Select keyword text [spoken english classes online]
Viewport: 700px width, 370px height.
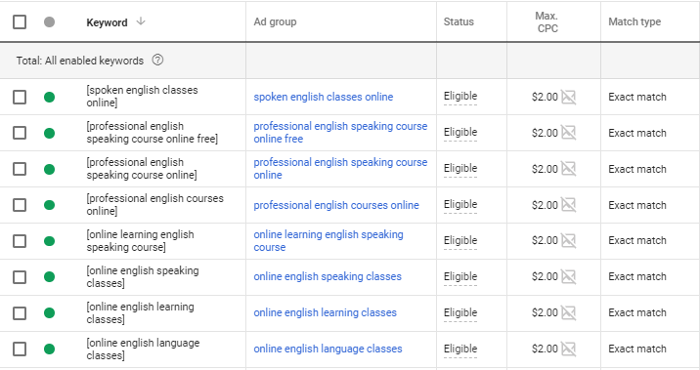142,97
